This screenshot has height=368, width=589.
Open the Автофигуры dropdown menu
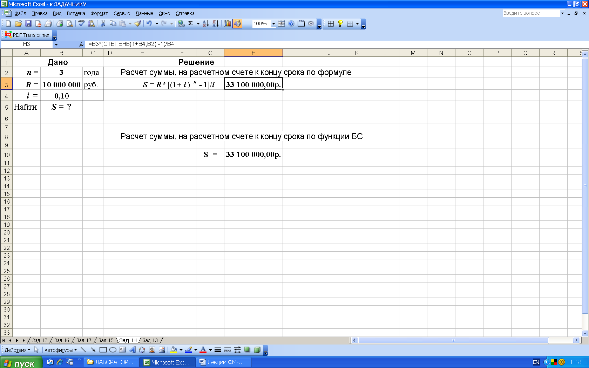click(60, 350)
